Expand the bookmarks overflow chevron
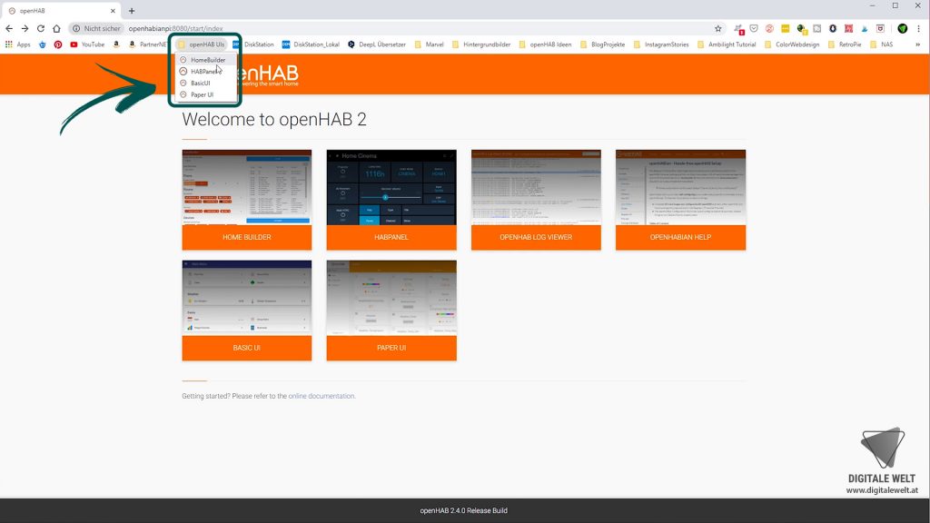Viewport: 930px width, 523px height. click(x=919, y=44)
